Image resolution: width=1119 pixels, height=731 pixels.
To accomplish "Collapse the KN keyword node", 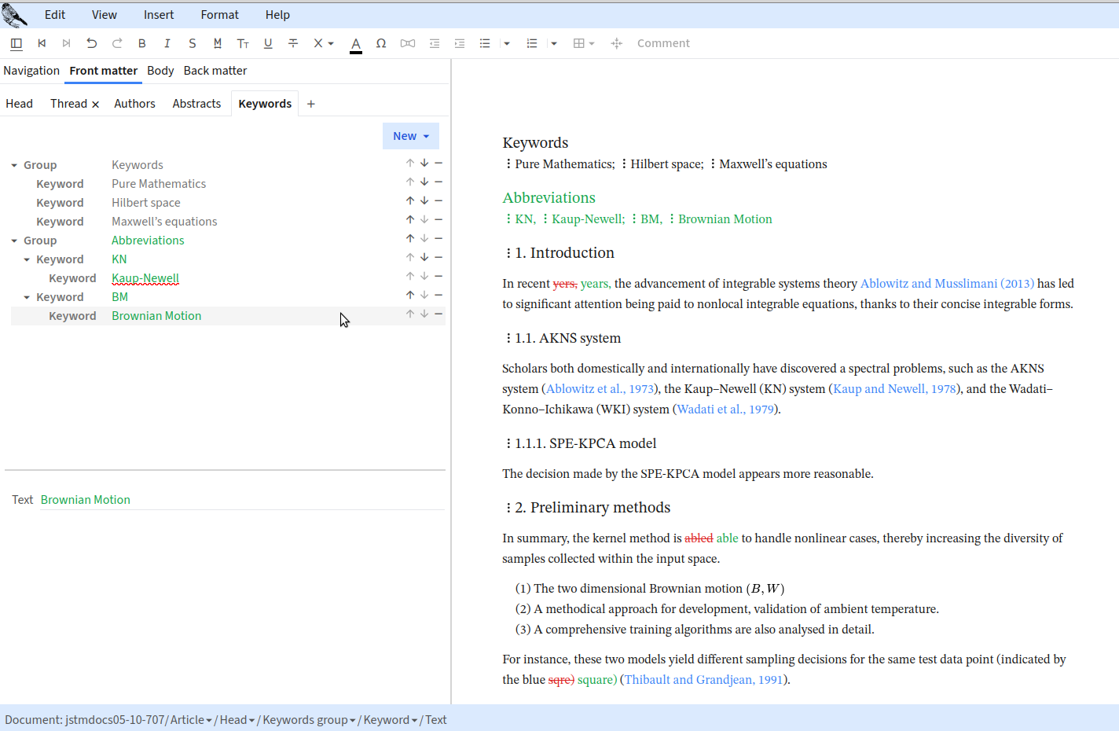I will click(x=27, y=259).
